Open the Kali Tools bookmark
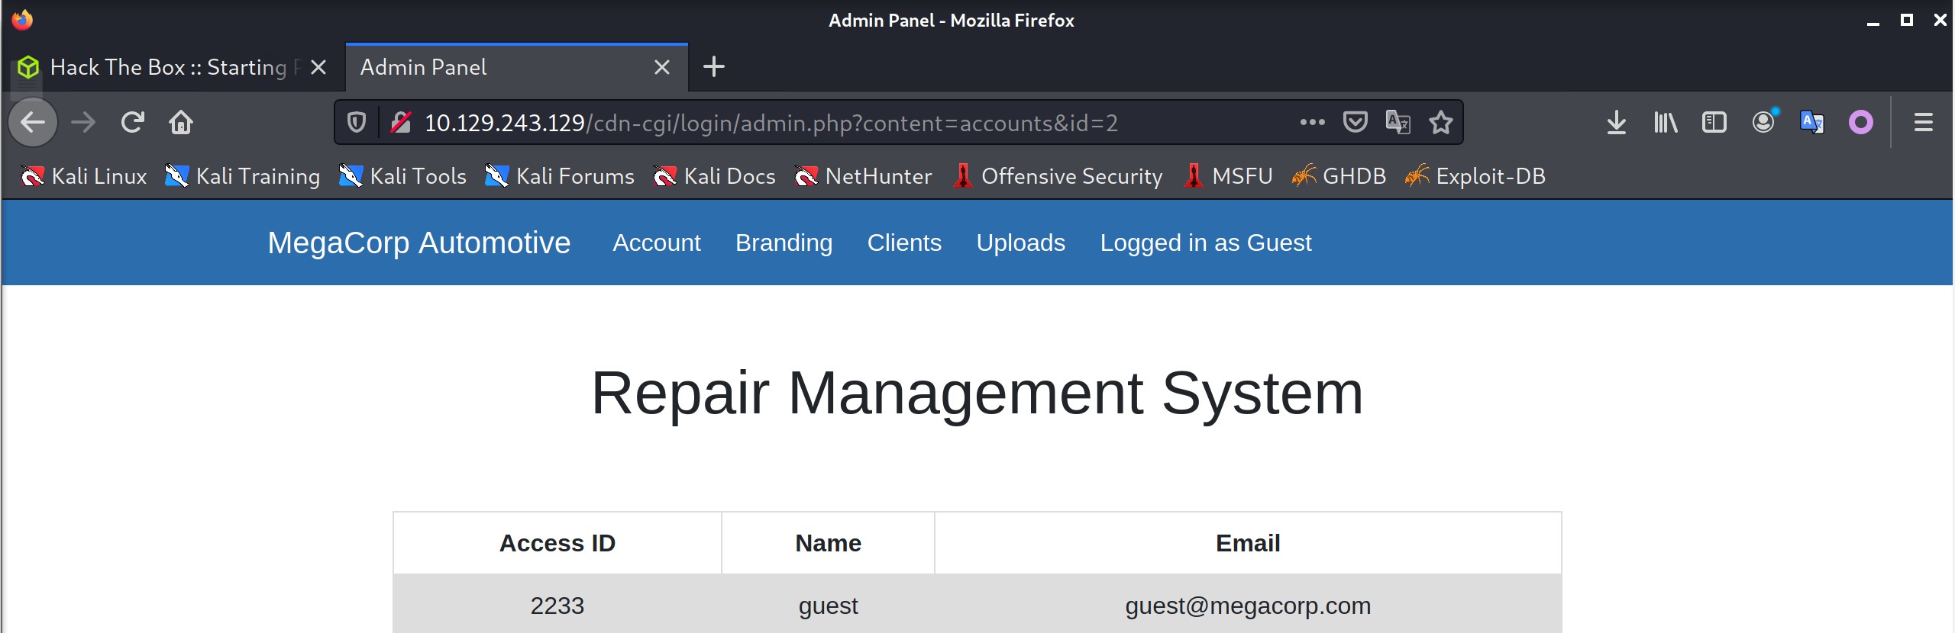The height and width of the screenshot is (633, 1955). [402, 176]
